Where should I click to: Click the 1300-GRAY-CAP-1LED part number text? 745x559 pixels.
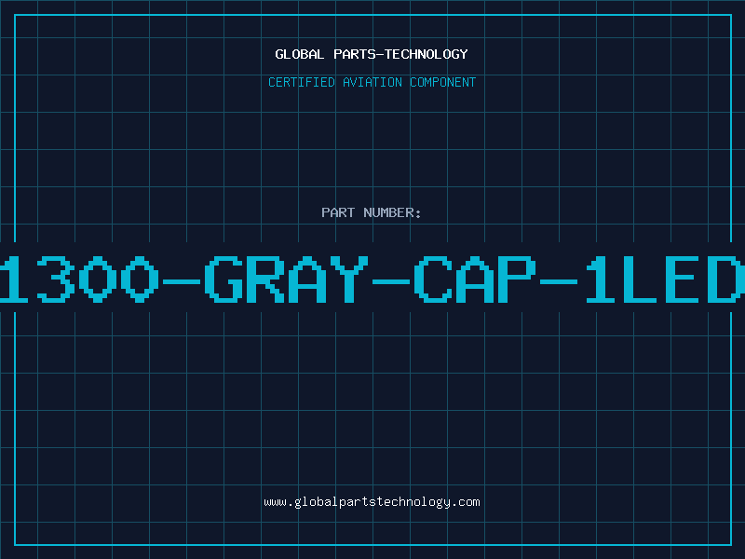point(372,279)
